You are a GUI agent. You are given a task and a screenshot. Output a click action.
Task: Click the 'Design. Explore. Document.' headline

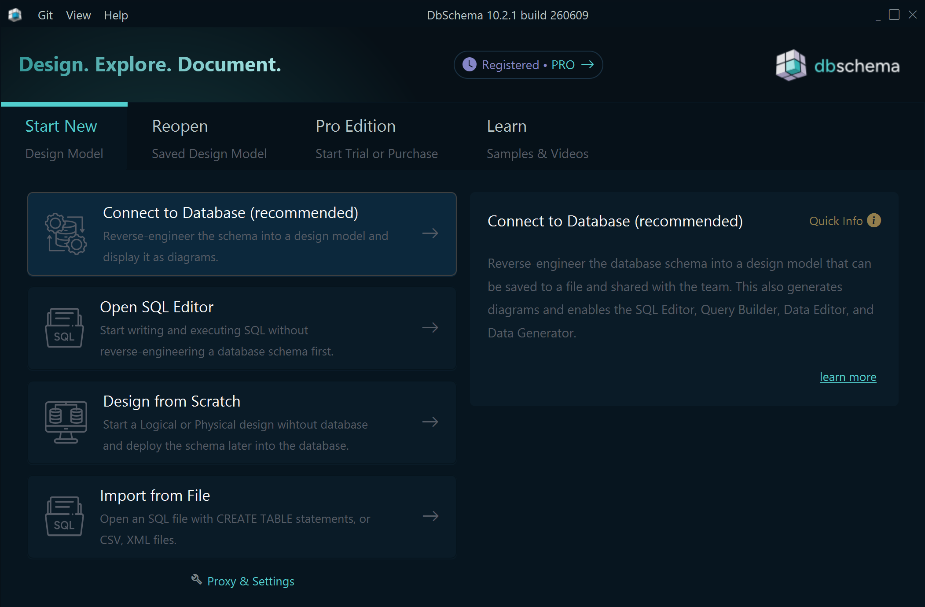150,64
